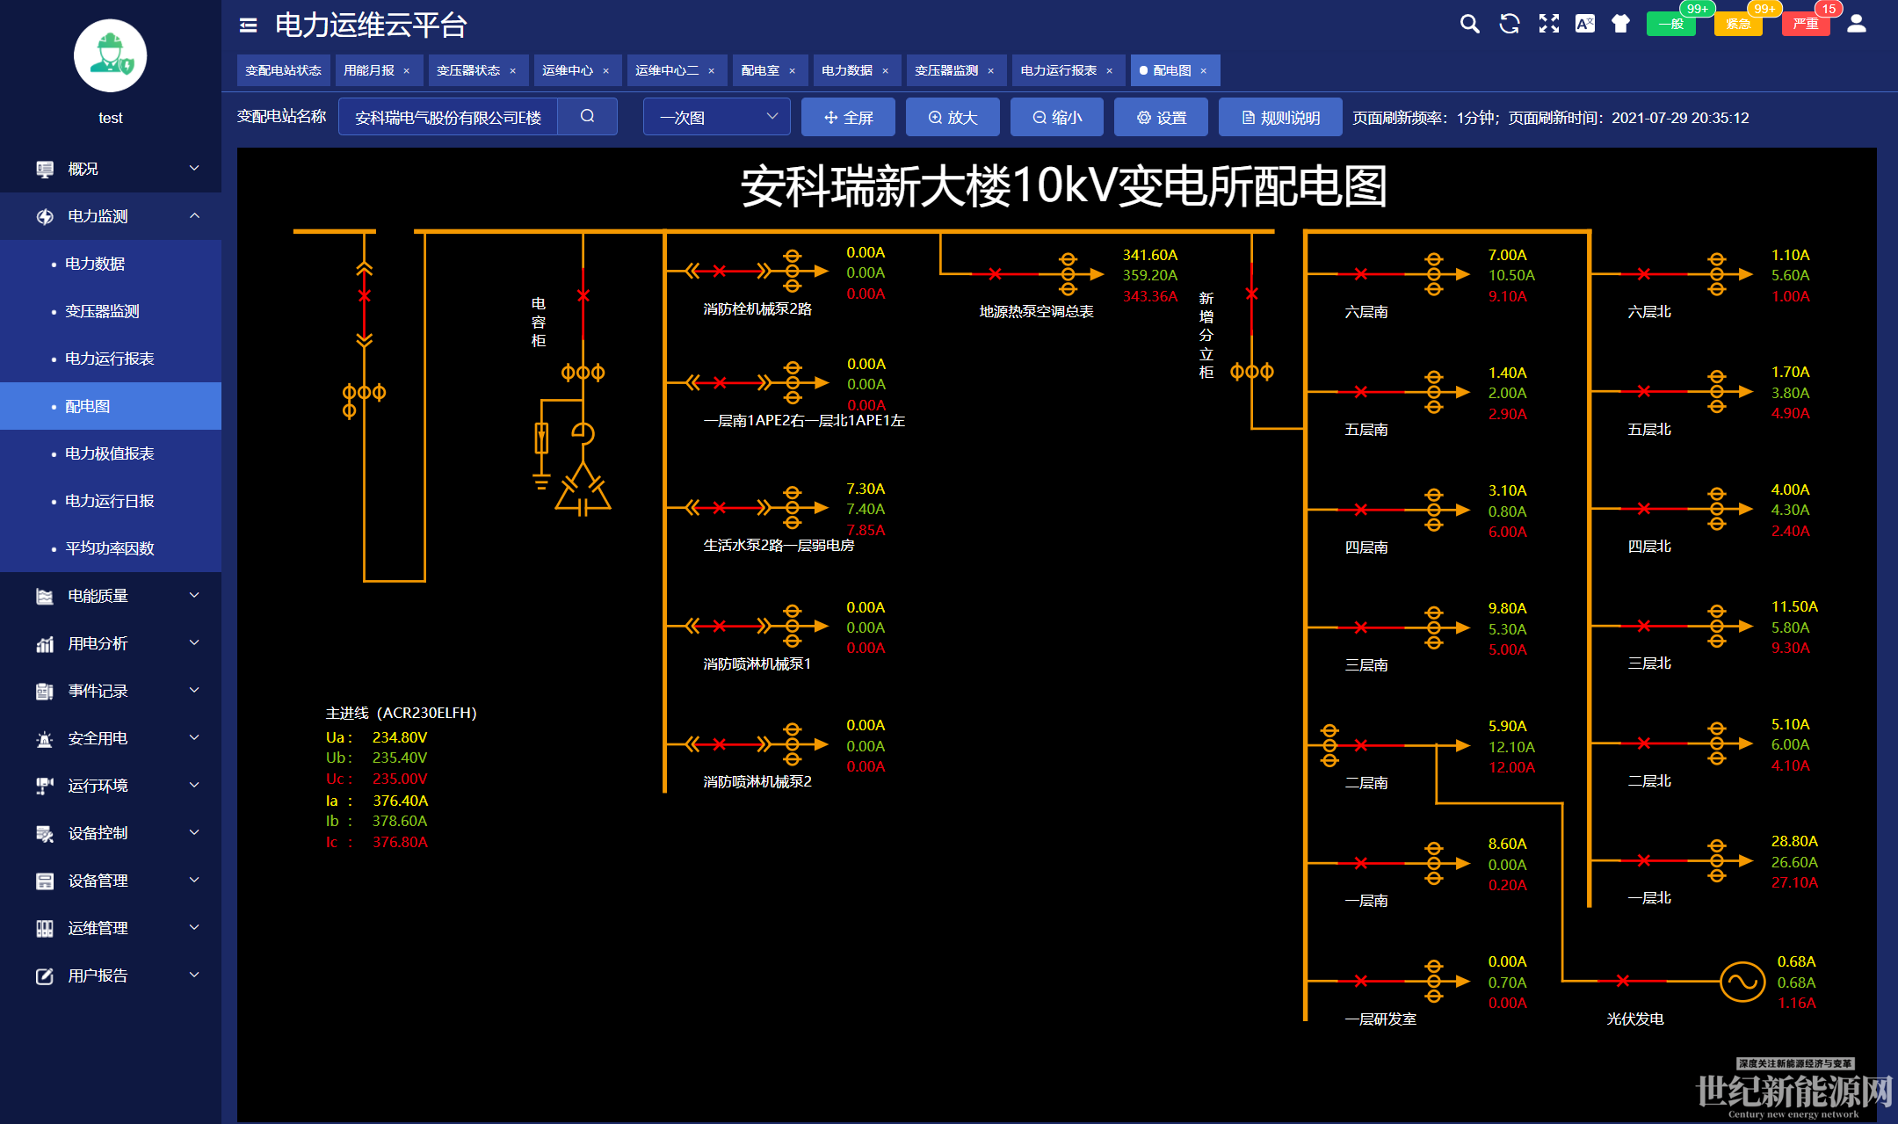Click the 一层研发室 feeder label
1898x1124 pixels.
1380,1019
